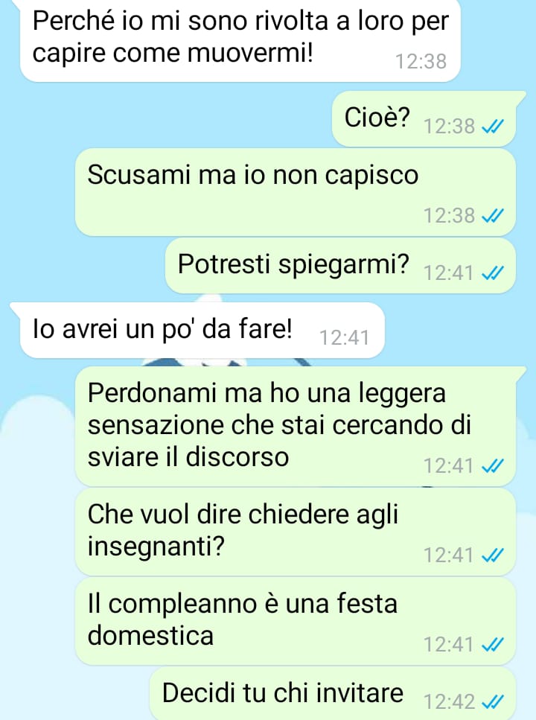Tap received message "Perché io mi sono rivolta"
The image size is (536, 720).
(240, 41)
